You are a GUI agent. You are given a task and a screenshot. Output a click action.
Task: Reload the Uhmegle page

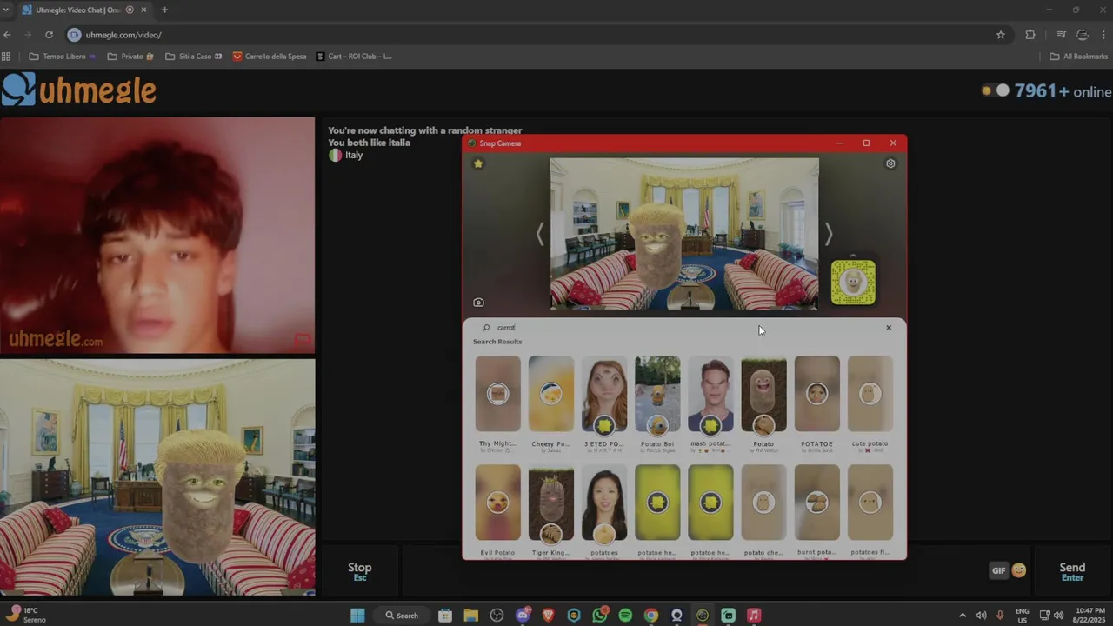[x=49, y=35]
